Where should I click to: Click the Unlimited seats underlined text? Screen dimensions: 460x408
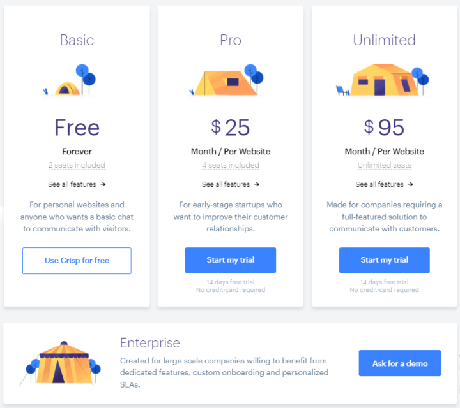(x=384, y=165)
